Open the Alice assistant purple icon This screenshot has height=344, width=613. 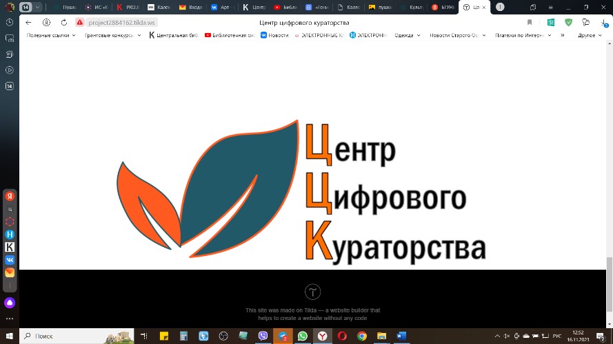tap(10, 303)
